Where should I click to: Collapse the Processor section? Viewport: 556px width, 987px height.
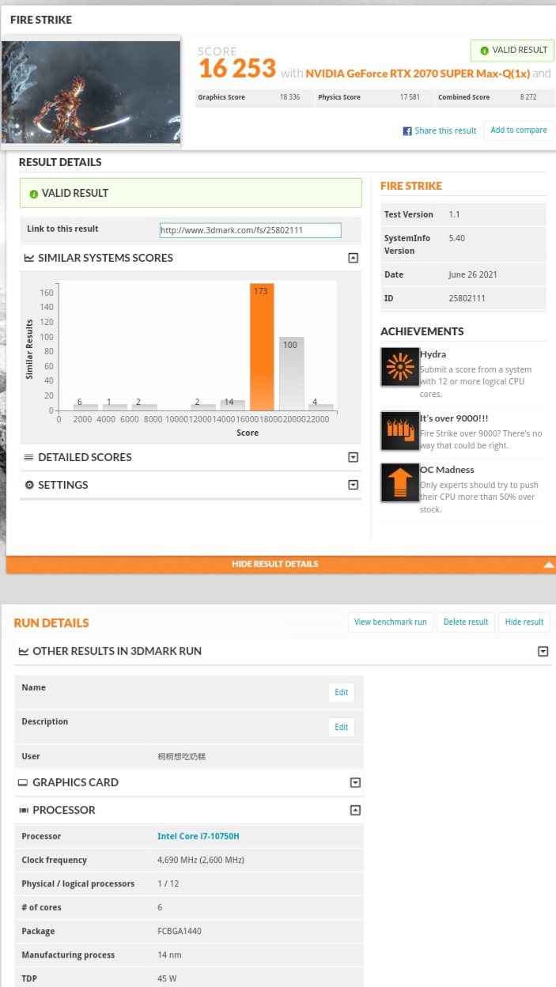(x=355, y=810)
